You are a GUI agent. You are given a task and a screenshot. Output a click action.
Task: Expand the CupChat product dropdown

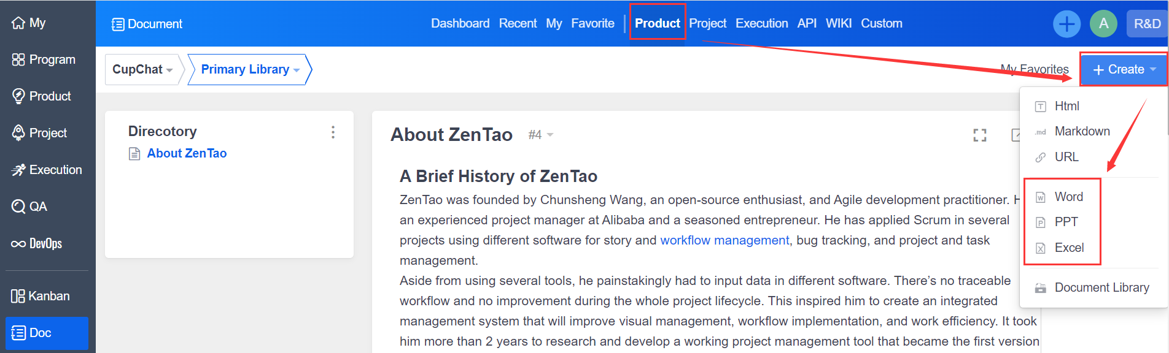coord(142,69)
